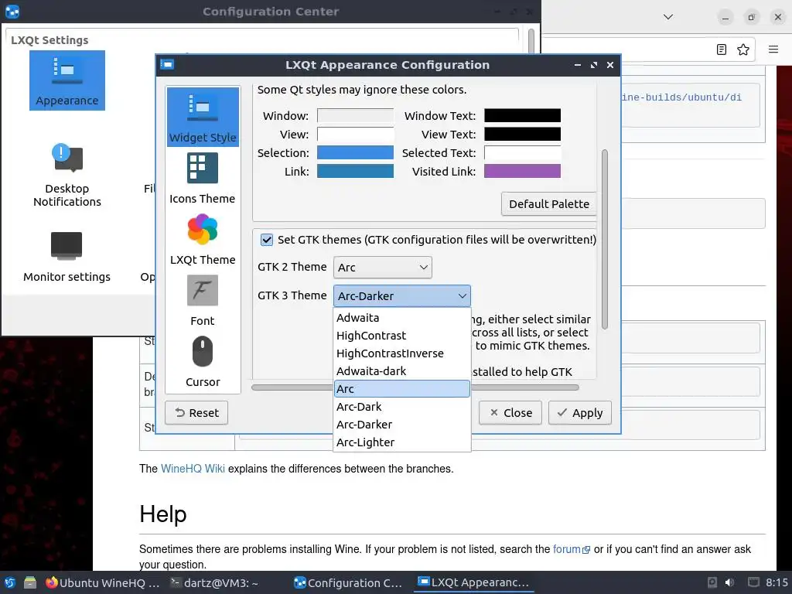Screen dimensions: 792x594
Task: Open the Firefox tab list chevron
Action: tap(668, 17)
